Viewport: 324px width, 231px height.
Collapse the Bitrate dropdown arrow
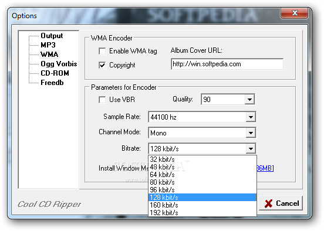click(x=251, y=149)
